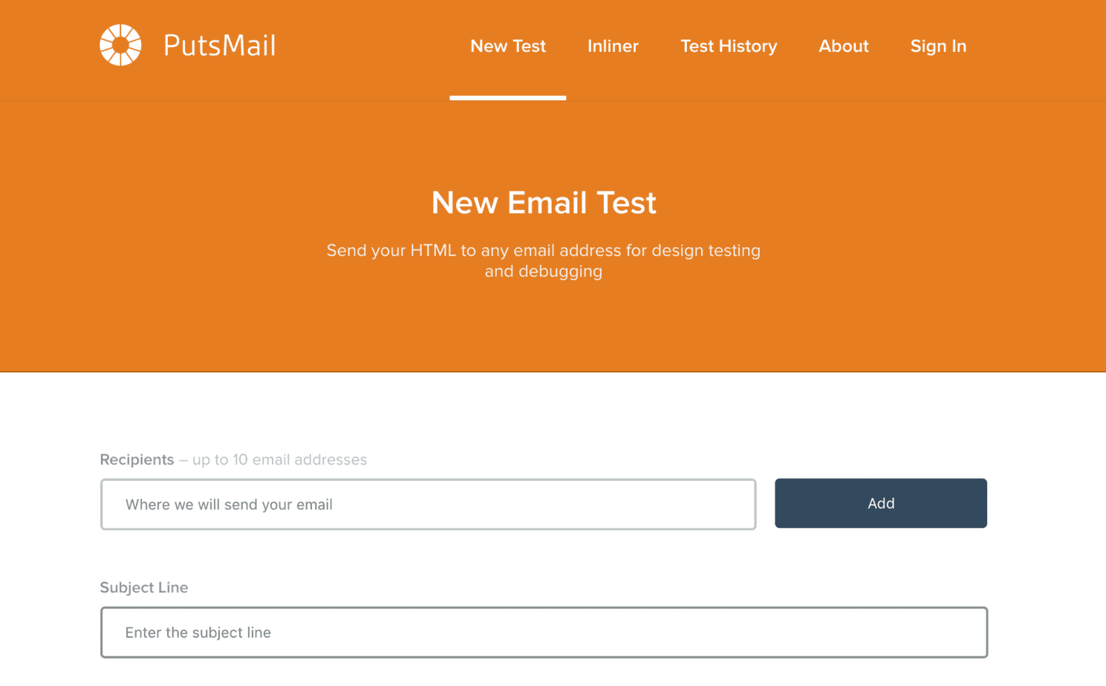
Task: Click the Subject Line label
Action: click(x=143, y=587)
